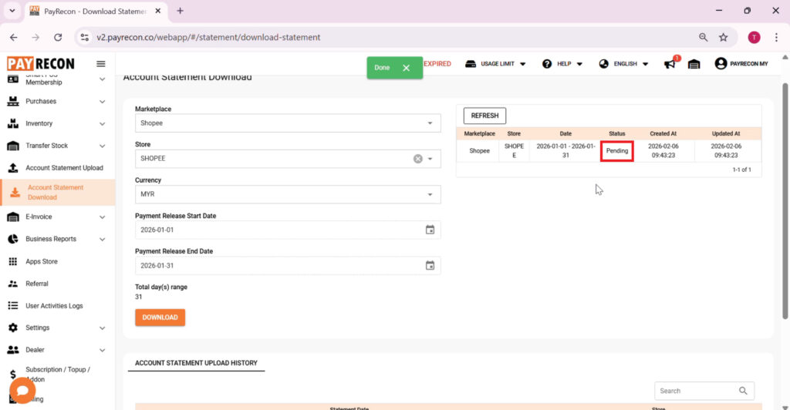Click the upload history Search field

point(704,391)
